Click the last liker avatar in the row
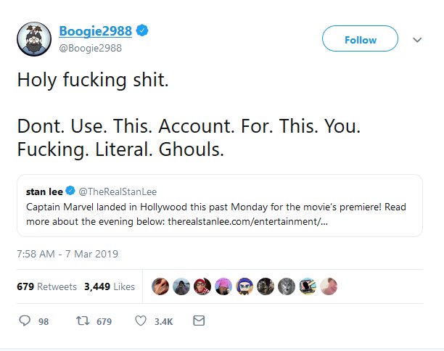 (x=329, y=286)
